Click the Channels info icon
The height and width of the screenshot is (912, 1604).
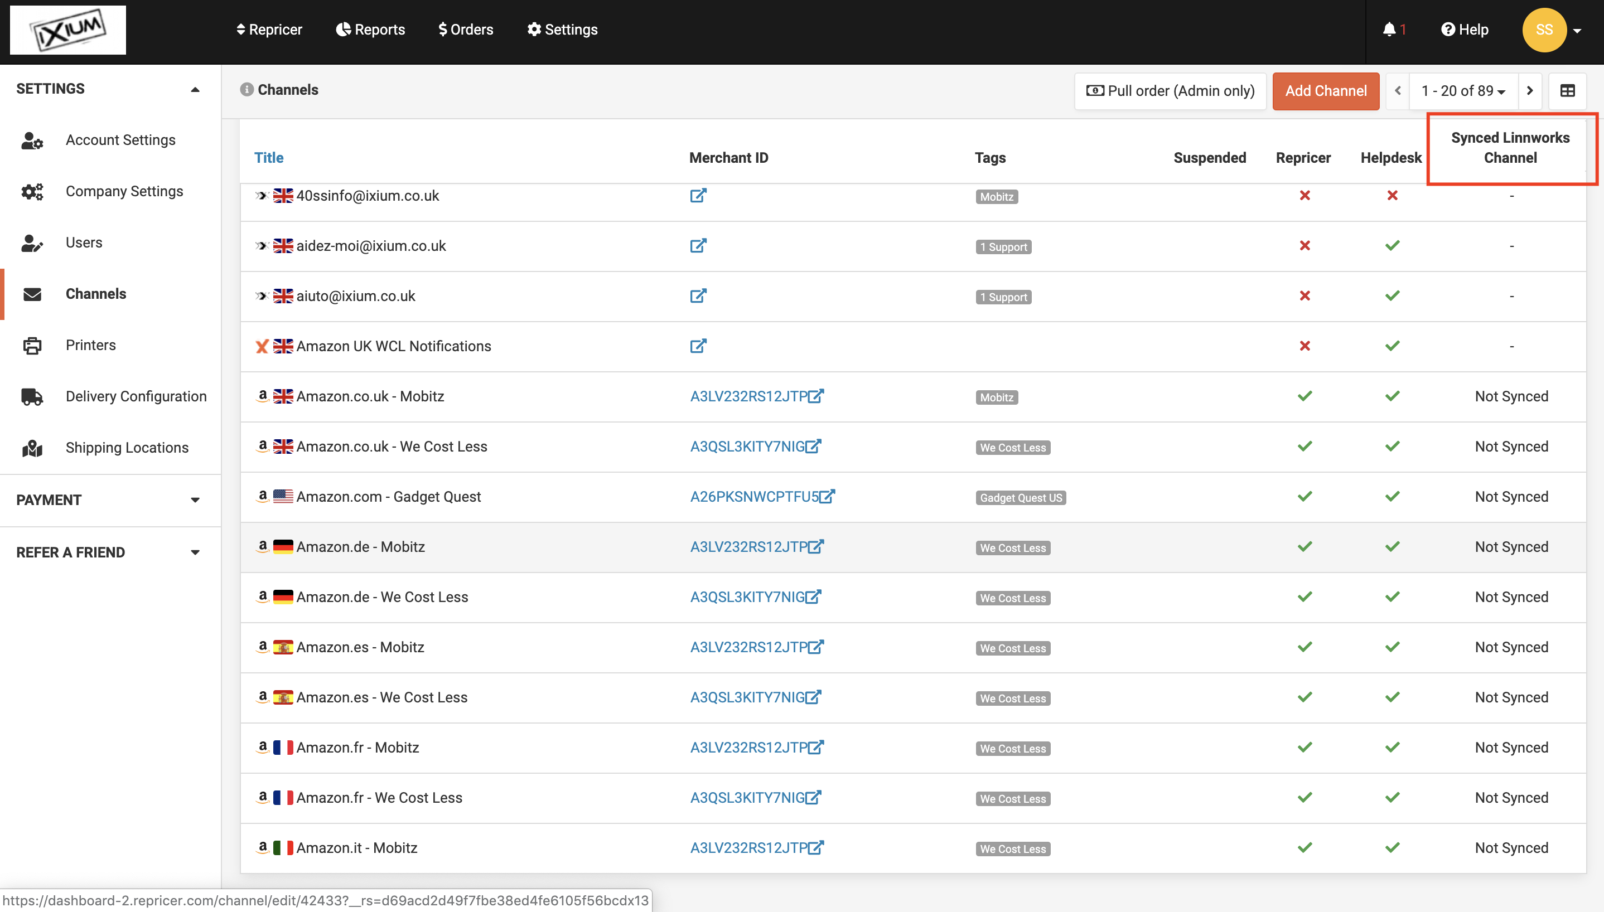pos(247,90)
